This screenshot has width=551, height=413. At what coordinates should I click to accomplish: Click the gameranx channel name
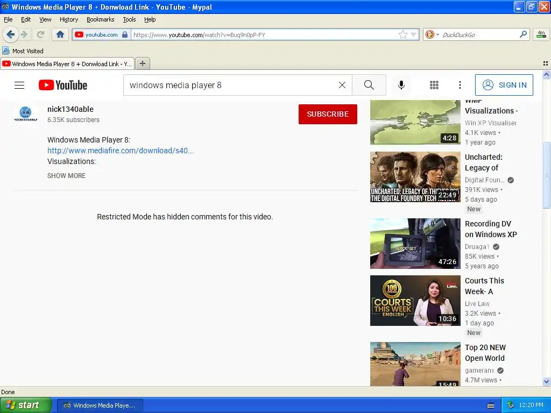point(479,370)
